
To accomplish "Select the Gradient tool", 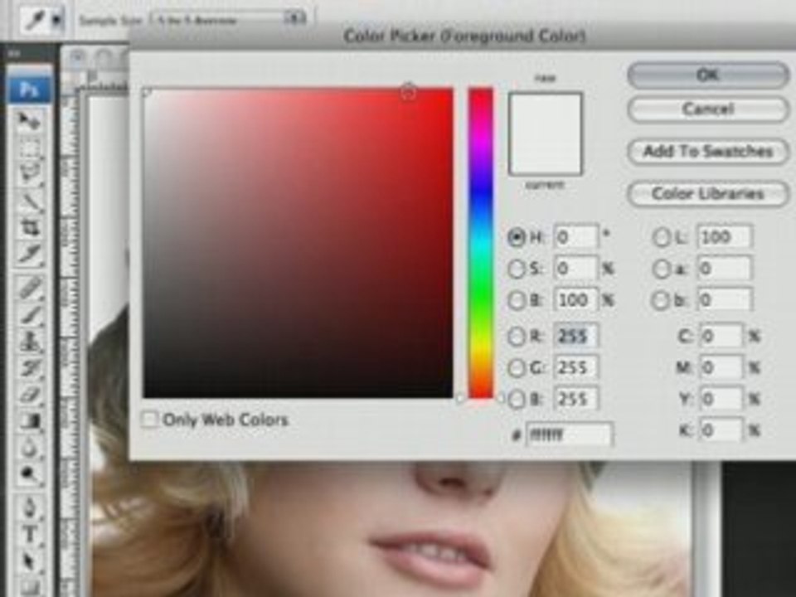I will pyautogui.click(x=30, y=421).
